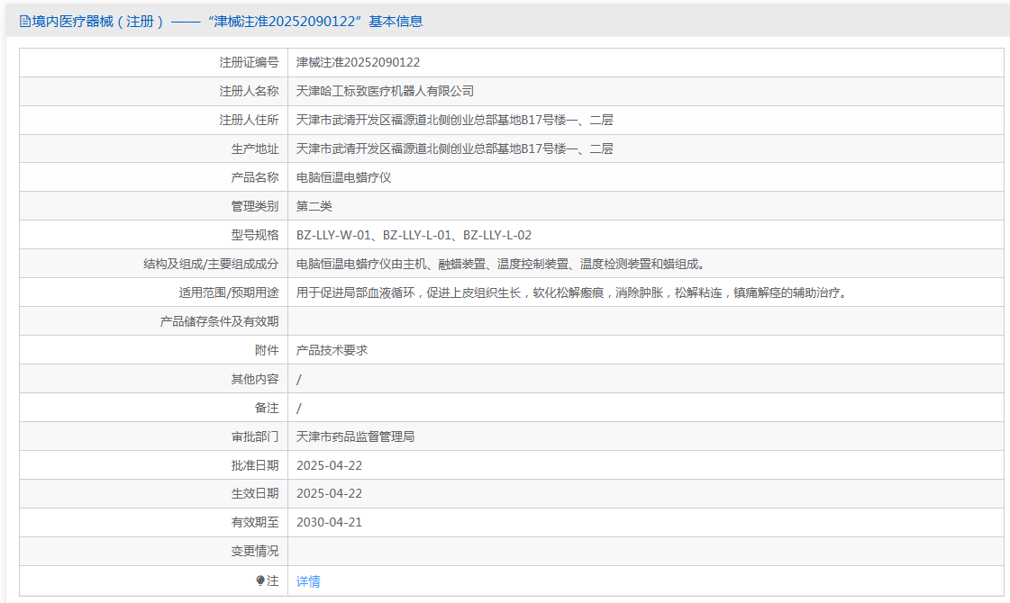Click the intended-use text starting 用于促进局部血液循环

pyautogui.click(x=573, y=292)
